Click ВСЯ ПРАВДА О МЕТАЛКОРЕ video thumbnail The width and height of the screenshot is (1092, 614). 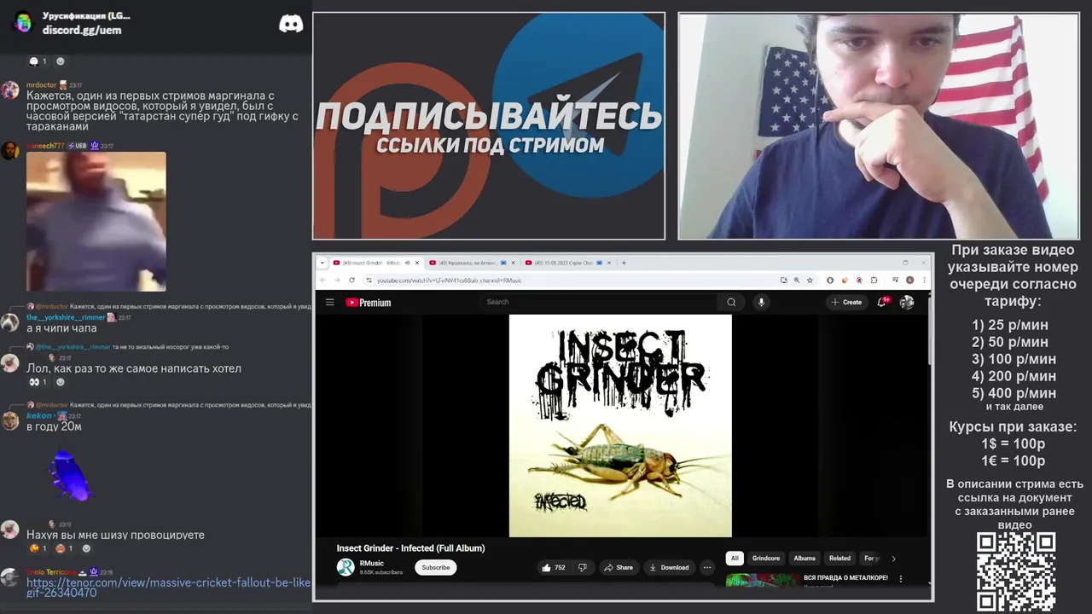(763, 580)
